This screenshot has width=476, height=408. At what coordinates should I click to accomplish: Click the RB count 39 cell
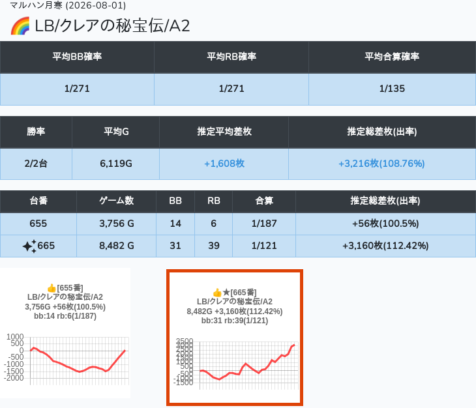pos(214,246)
